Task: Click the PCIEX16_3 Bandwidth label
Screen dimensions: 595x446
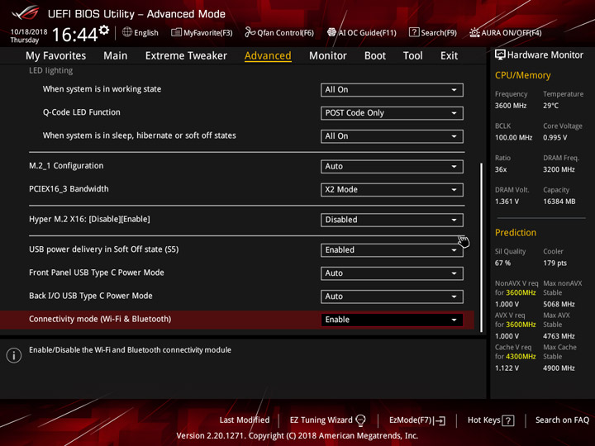Action: 69,189
